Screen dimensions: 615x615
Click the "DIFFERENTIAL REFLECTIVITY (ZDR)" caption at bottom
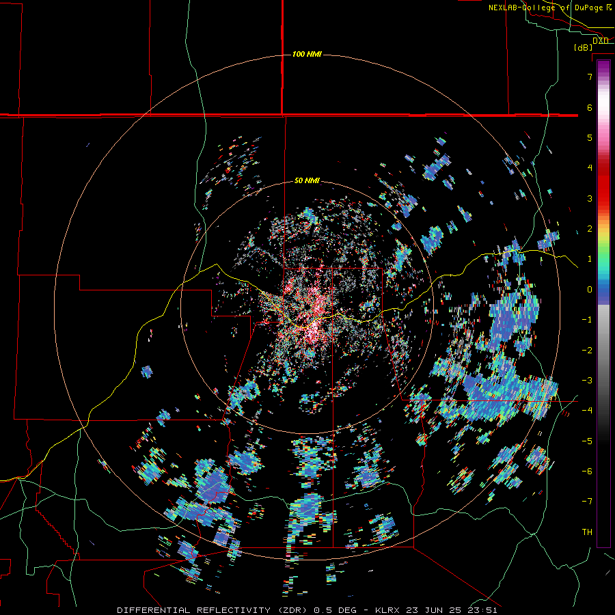click(213, 610)
